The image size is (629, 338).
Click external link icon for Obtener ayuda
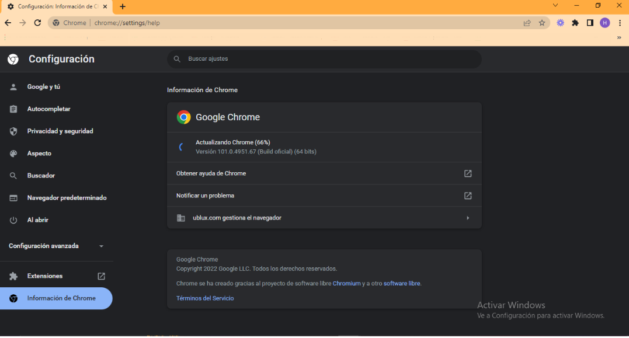pos(468,173)
